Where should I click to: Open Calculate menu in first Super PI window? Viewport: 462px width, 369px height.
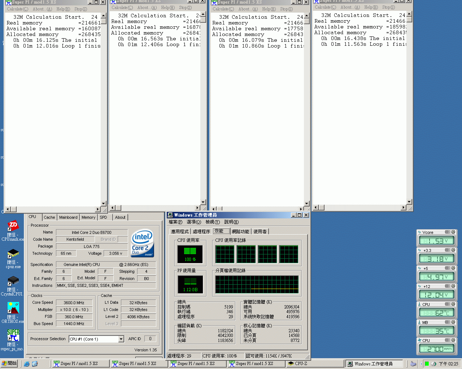(17, 9)
